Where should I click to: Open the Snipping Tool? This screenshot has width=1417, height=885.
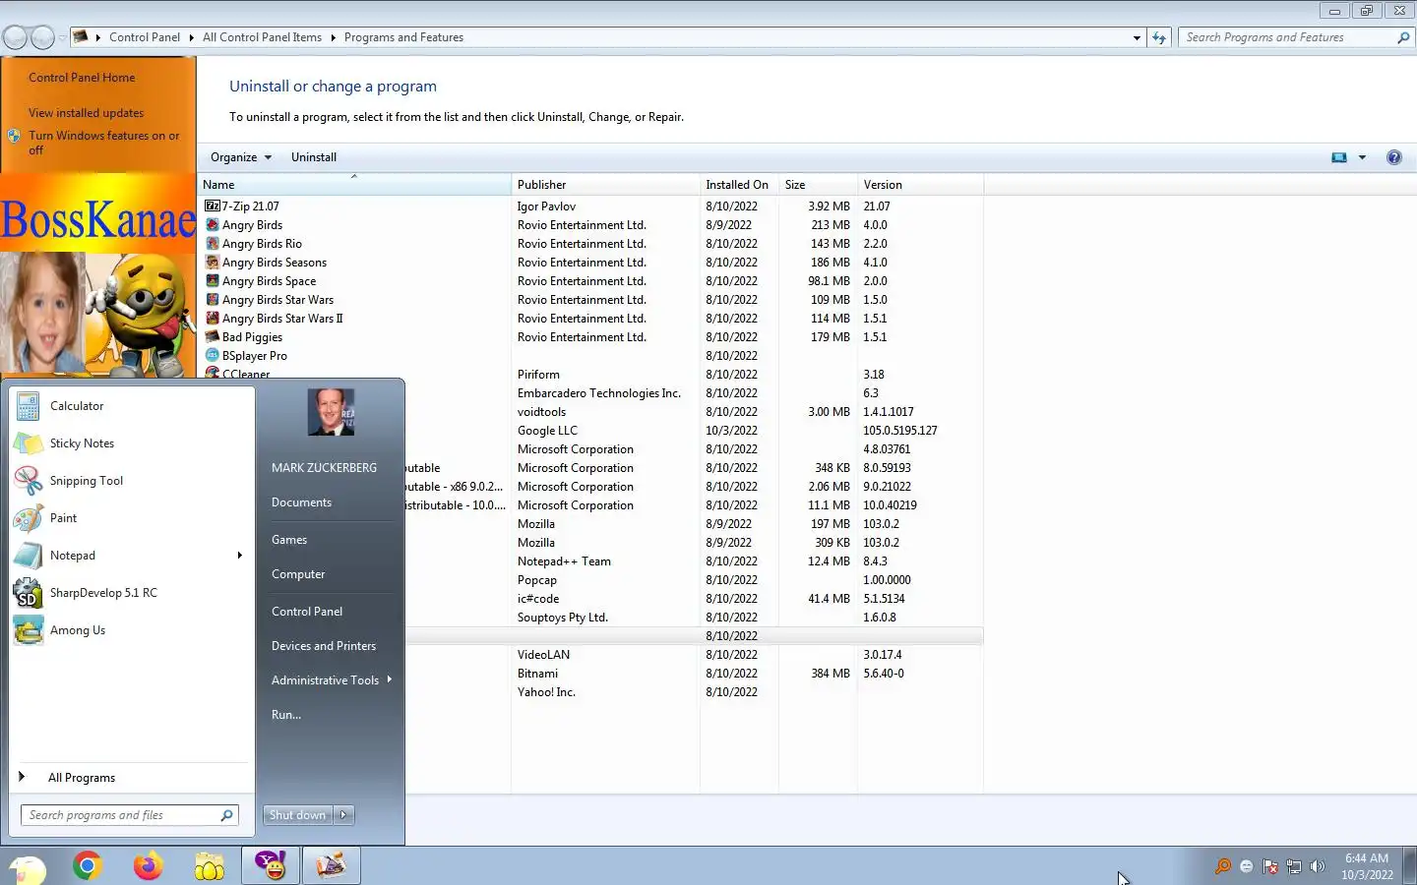click(x=132, y=481)
